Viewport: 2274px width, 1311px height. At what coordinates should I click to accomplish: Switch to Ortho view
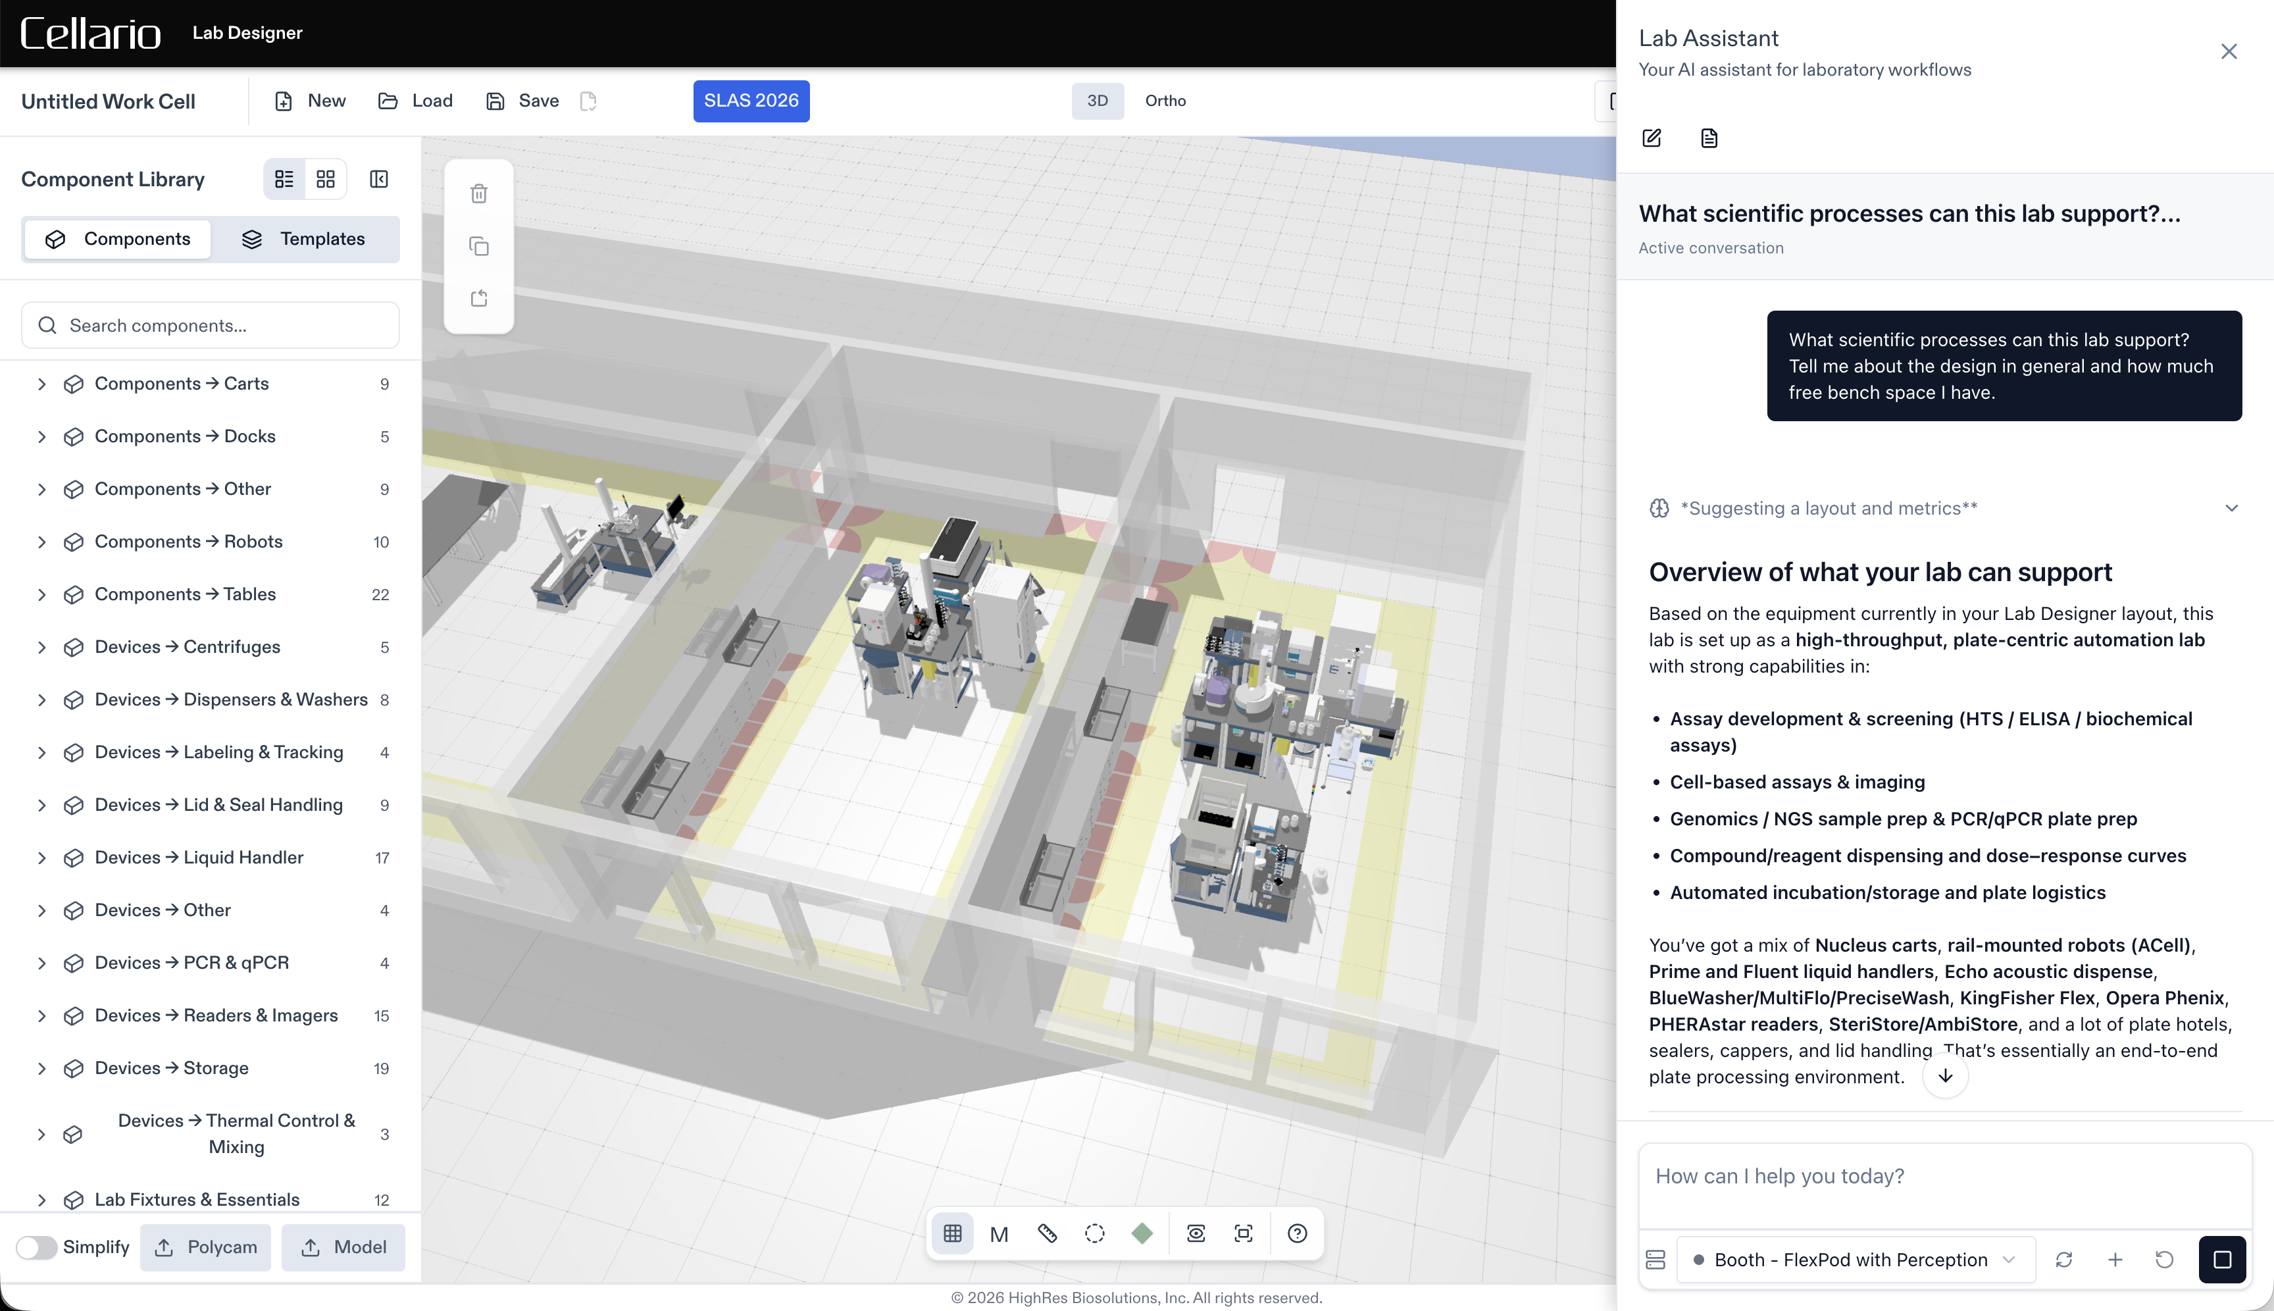(1165, 101)
